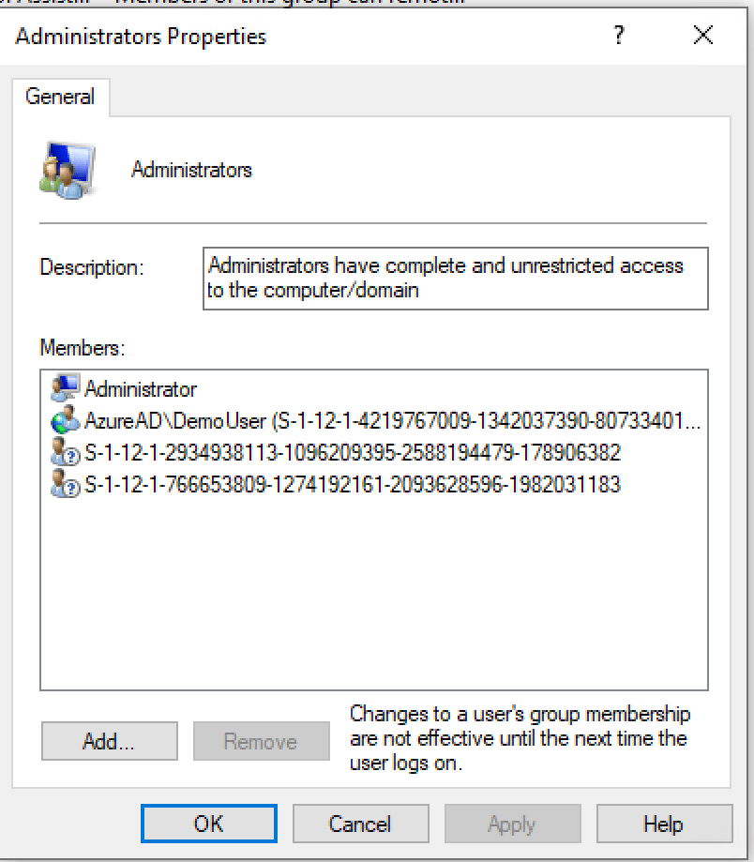Select the unknown user icon ending in 1982031183

click(61, 487)
